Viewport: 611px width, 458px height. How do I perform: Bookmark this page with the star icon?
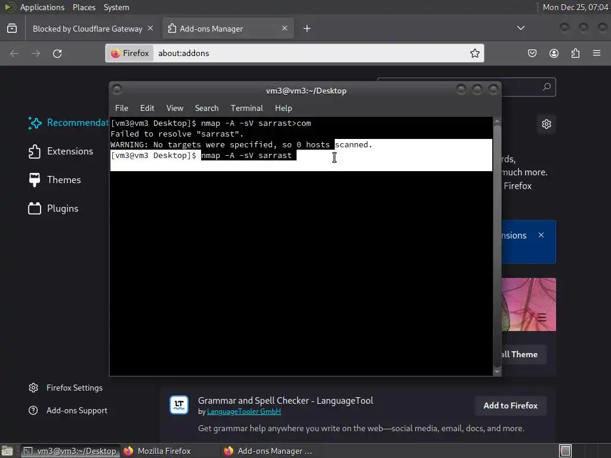tap(474, 53)
